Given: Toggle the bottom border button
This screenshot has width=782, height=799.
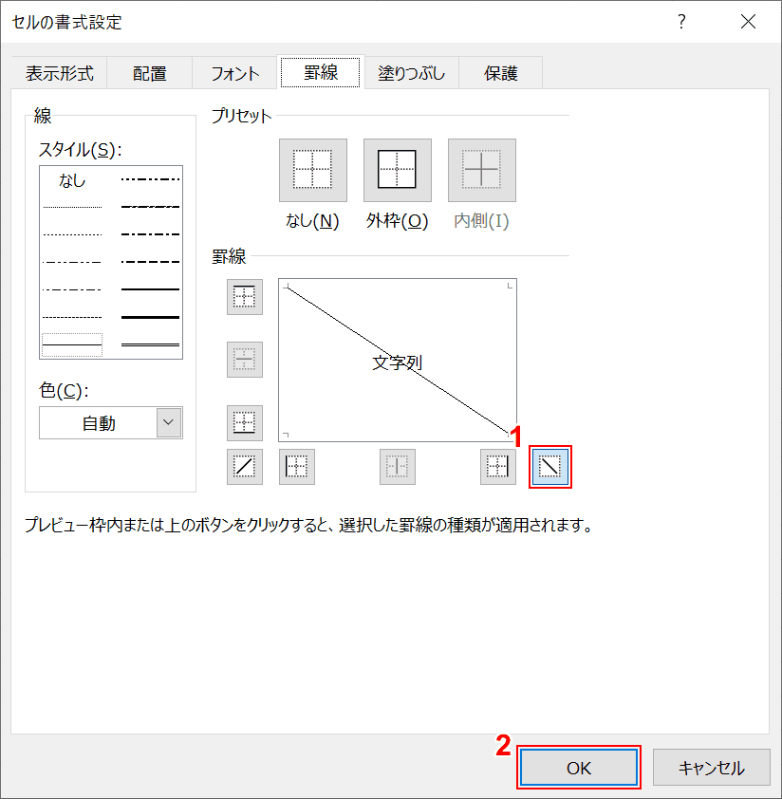Looking at the screenshot, I should (x=245, y=423).
